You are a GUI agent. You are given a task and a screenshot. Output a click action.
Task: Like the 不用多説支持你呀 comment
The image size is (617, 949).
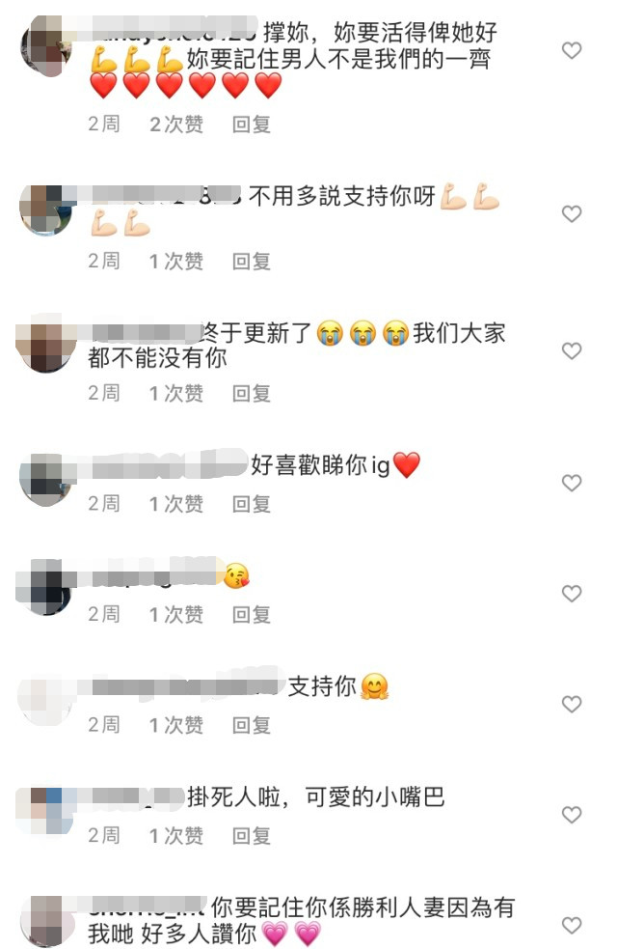point(571,213)
